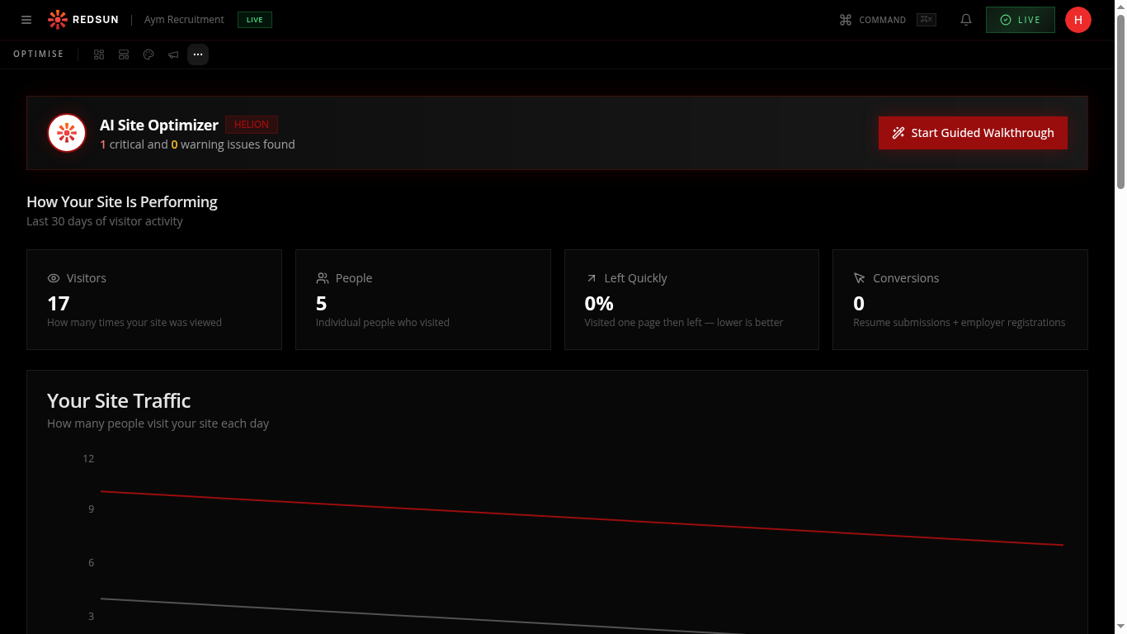Toggle the site LIVE button
The image size is (1127, 634).
1020,19
